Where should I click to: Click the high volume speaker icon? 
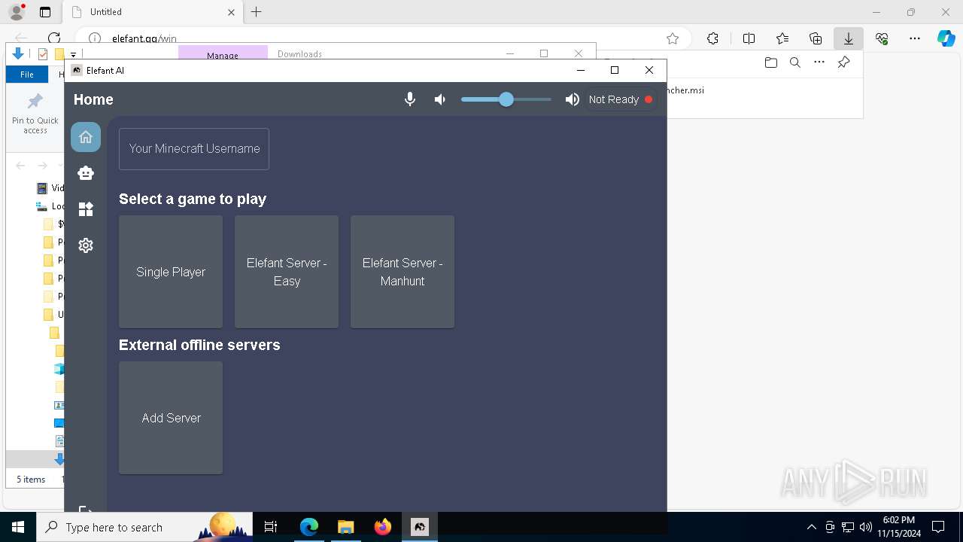pos(572,99)
